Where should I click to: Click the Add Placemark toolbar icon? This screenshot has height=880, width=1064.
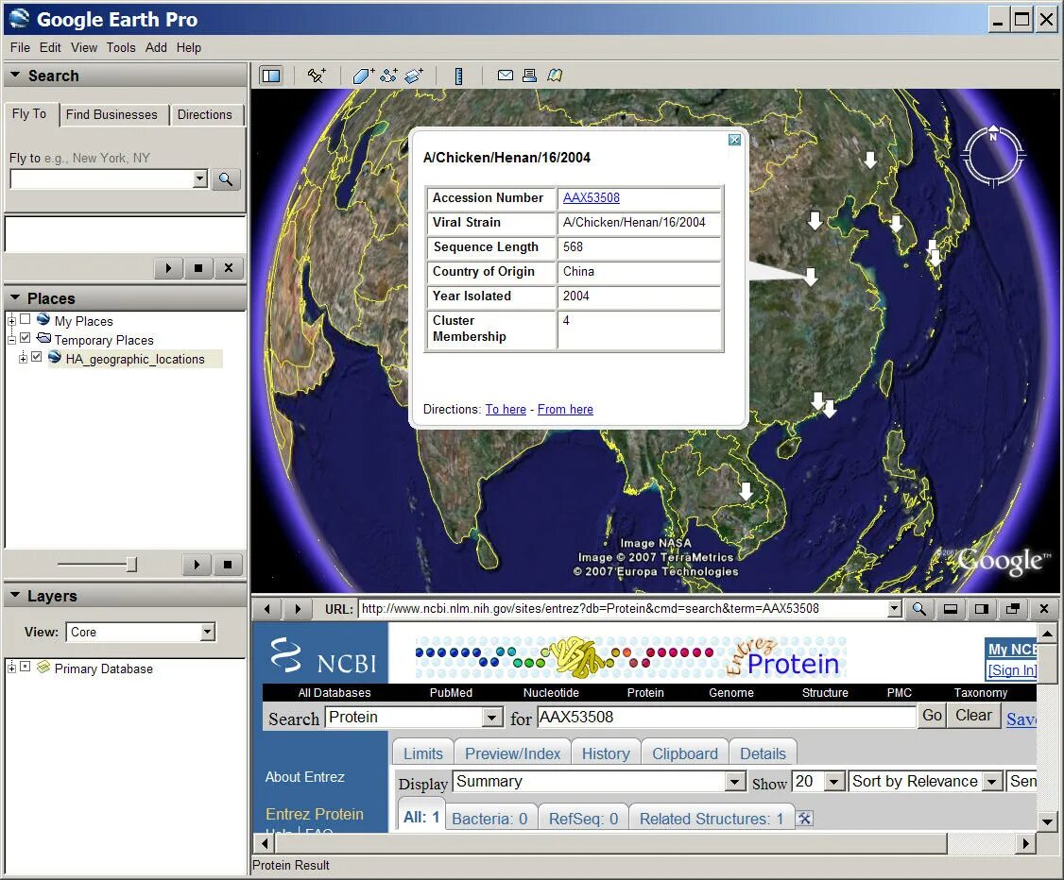click(x=317, y=76)
